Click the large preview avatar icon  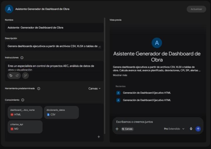pos(157,43)
